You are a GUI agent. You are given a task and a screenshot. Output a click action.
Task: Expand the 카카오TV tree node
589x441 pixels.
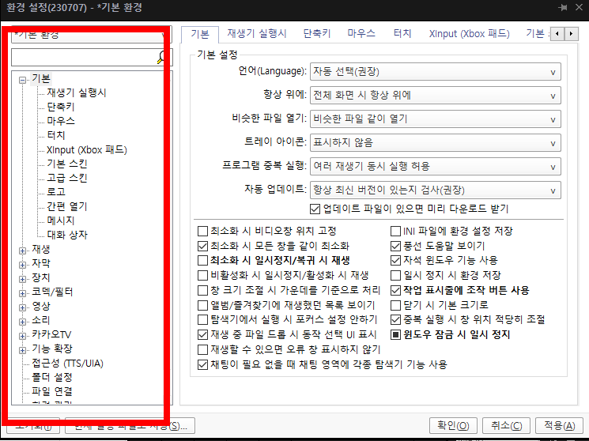23,336
